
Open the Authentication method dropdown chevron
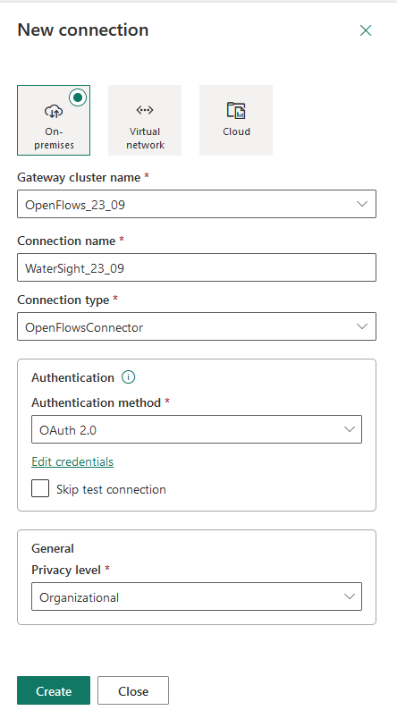click(x=350, y=429)
